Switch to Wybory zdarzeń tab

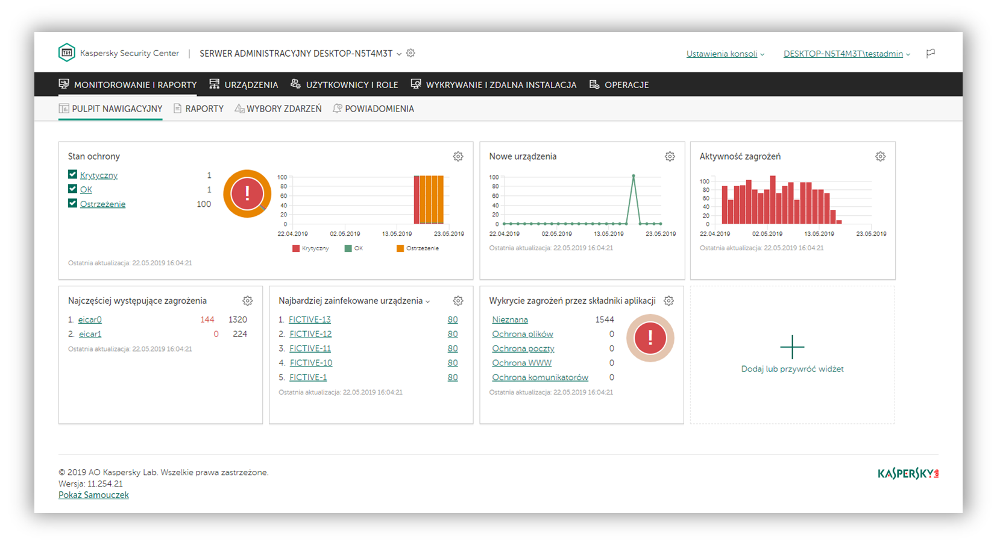pos(278,109)
